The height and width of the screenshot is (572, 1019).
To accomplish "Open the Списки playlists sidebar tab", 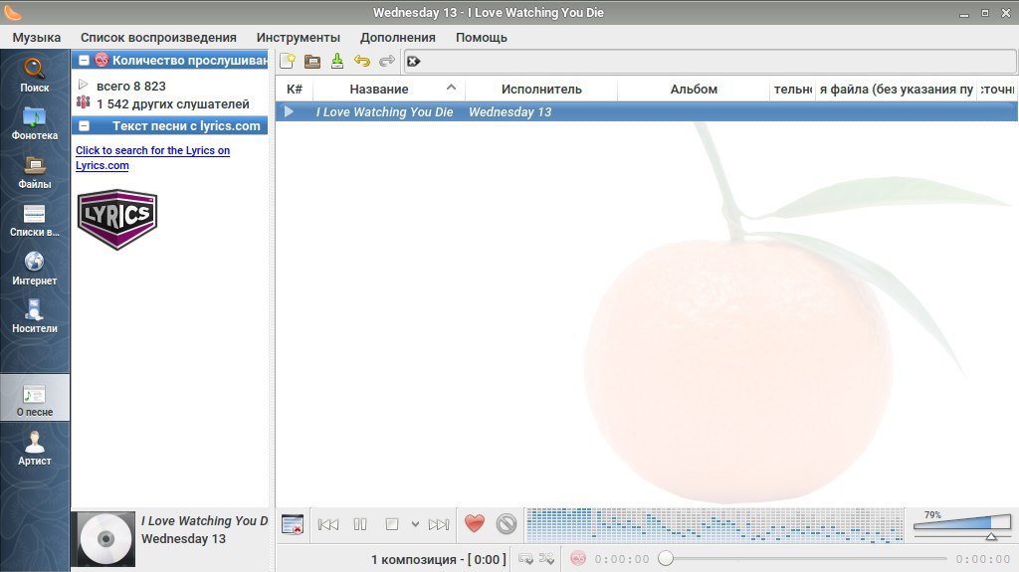I will tap(35, 221).
